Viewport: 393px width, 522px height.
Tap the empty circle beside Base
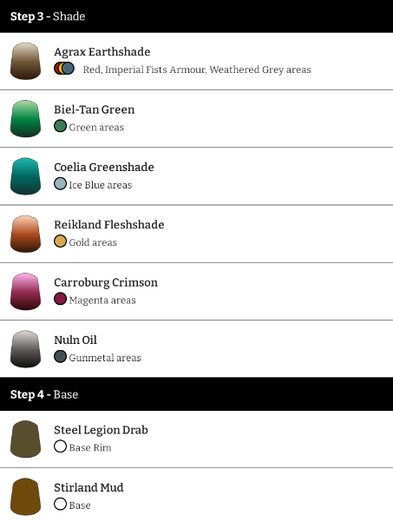60,504
